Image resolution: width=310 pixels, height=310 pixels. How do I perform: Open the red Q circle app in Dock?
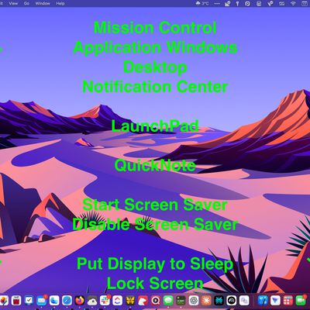pyautogui.click(x=156, y=301)
